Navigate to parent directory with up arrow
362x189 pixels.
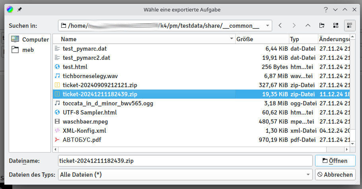(308, 25)
